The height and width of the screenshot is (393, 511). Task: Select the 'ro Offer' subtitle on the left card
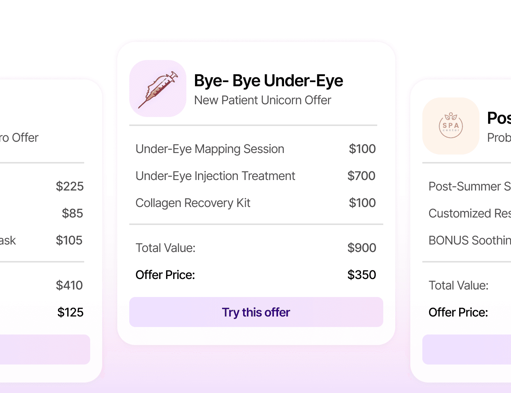(x=19, y=138)
